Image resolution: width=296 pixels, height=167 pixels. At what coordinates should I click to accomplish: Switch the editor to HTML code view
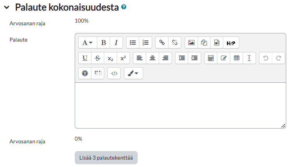pos(114,73)
